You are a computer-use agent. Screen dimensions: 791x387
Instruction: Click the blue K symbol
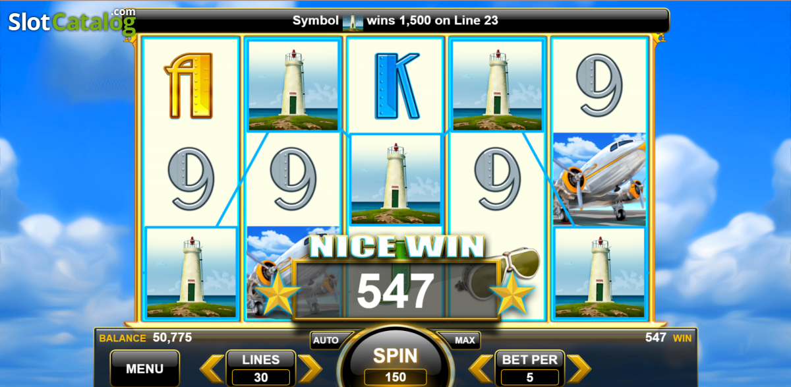coord(396,86)
